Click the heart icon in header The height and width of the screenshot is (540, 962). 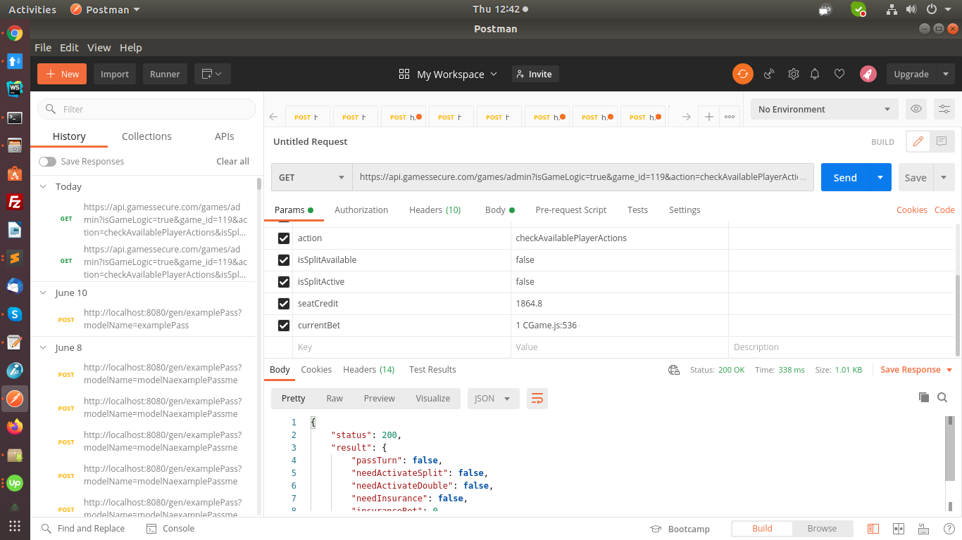pyautogui.click(x=839, y=74)
